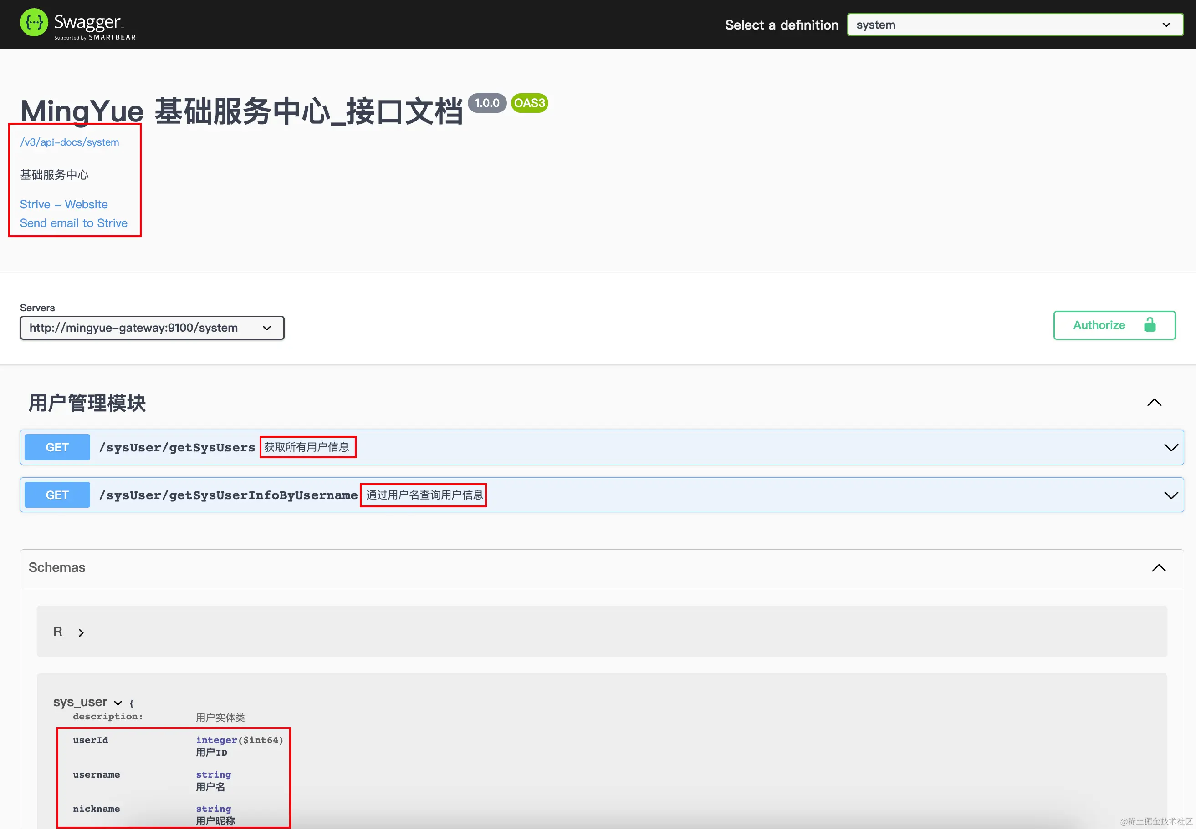The height and width of the screenshot is (829, 1196).
Task: Click the Swagger logo icon
Action: pos(34,23)
